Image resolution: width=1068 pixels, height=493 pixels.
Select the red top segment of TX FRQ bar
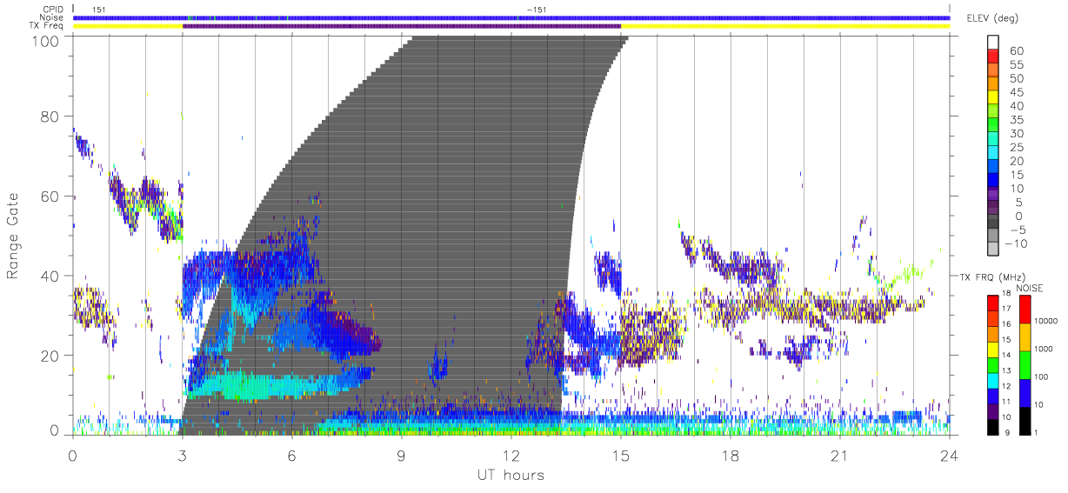[x=994, y=302]
